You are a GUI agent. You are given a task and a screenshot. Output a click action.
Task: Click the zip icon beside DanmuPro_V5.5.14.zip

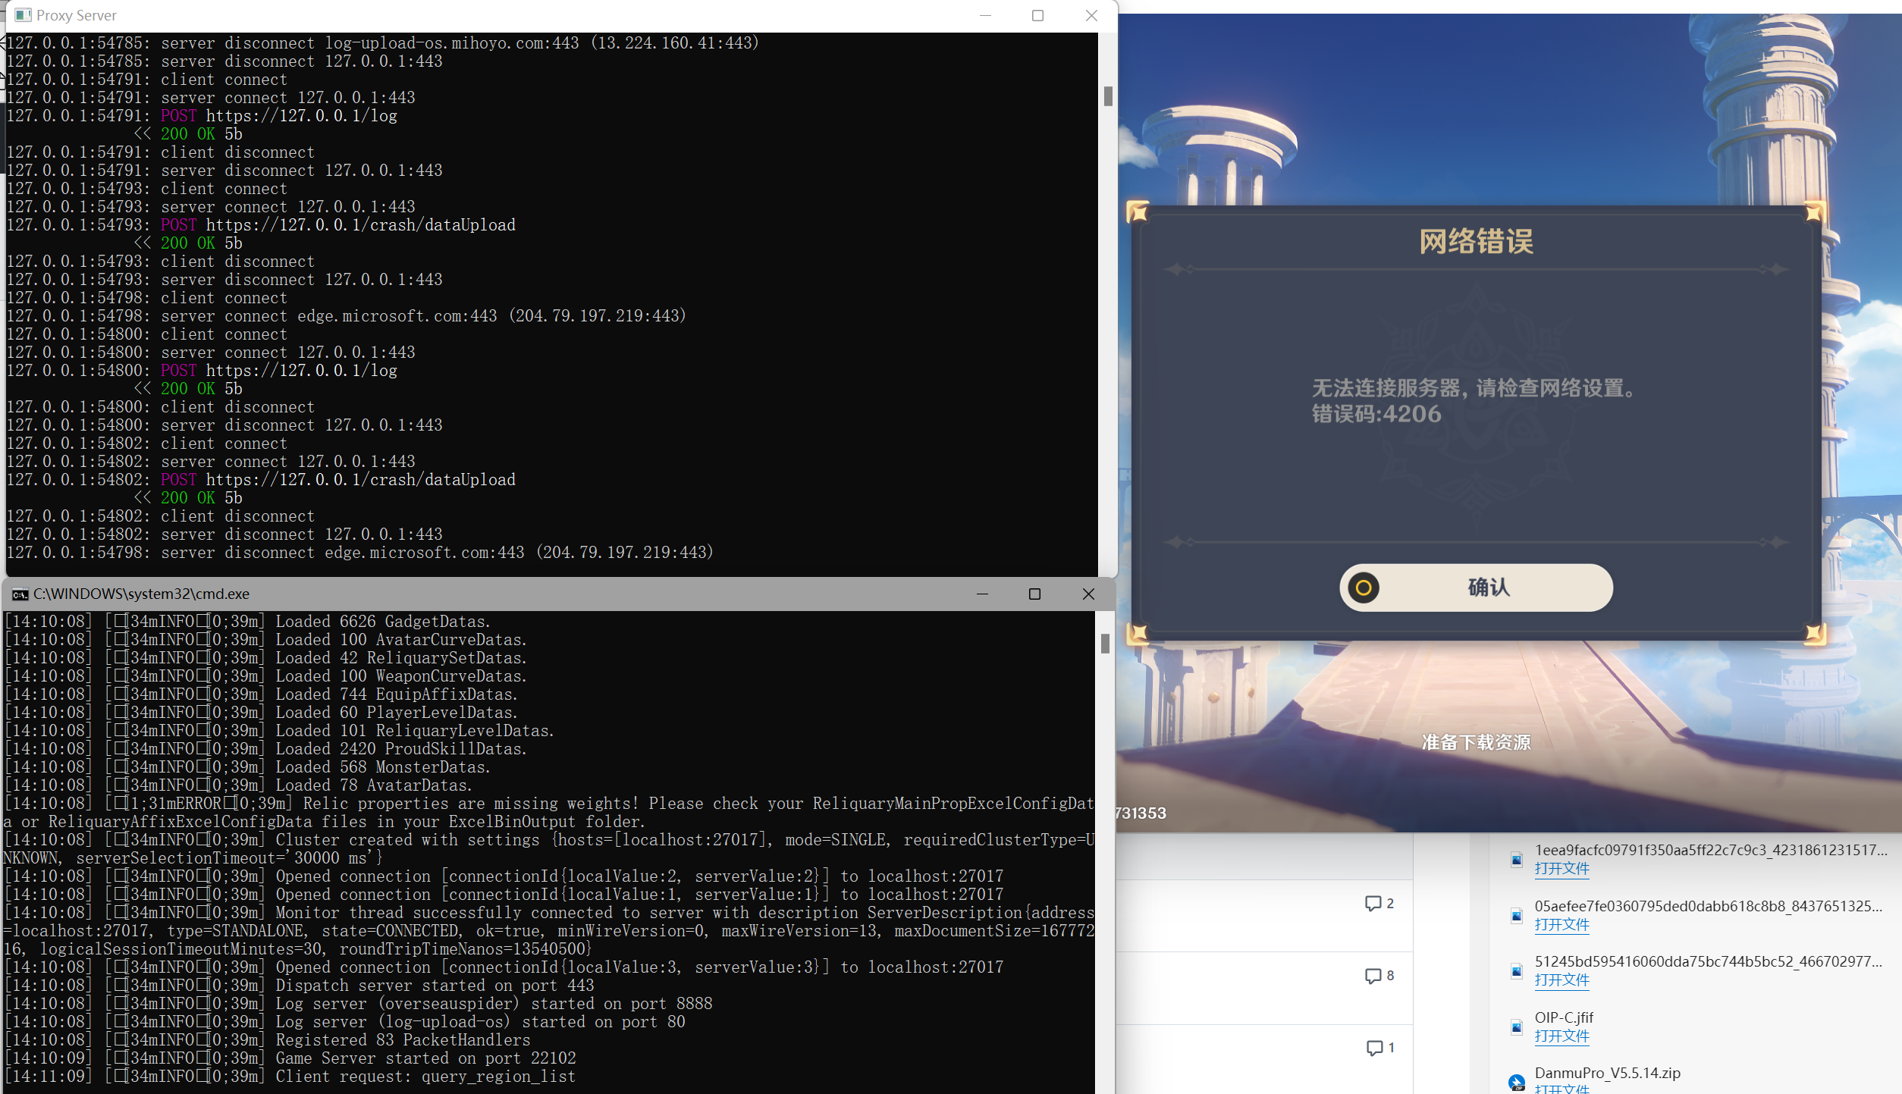[x=1516, y=1083]
